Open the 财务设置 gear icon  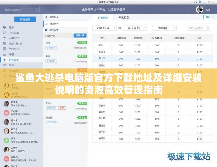pos(46,30)
